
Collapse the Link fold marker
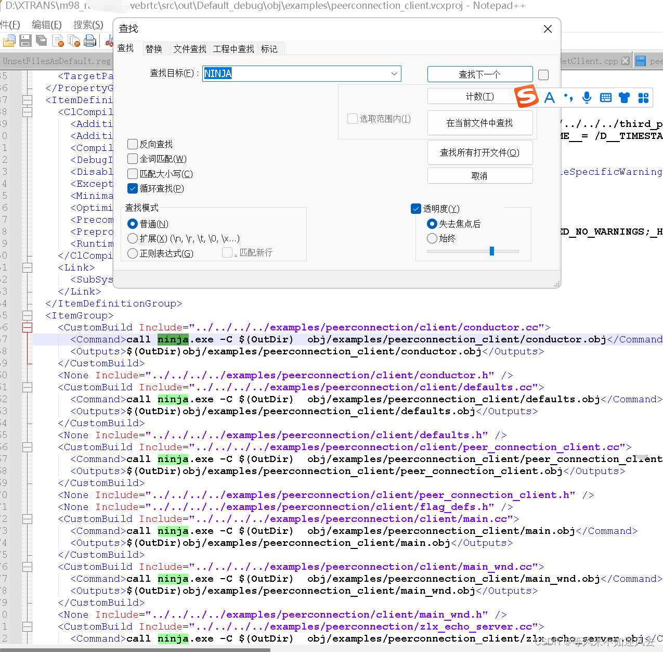coord(28,267)
